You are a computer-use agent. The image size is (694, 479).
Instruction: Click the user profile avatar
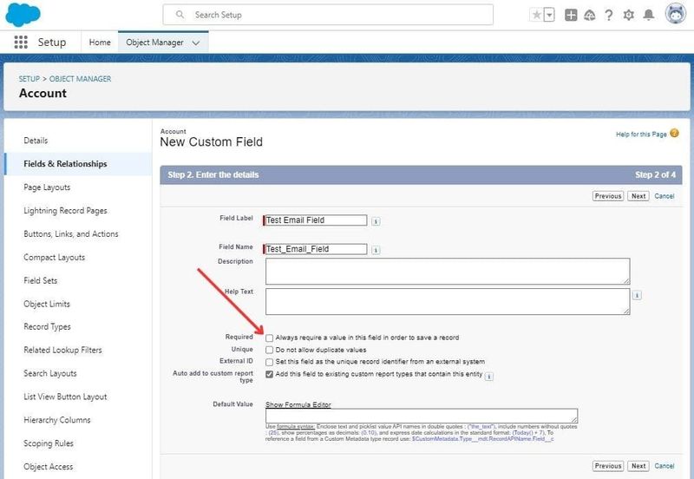[x=676, y=14]
